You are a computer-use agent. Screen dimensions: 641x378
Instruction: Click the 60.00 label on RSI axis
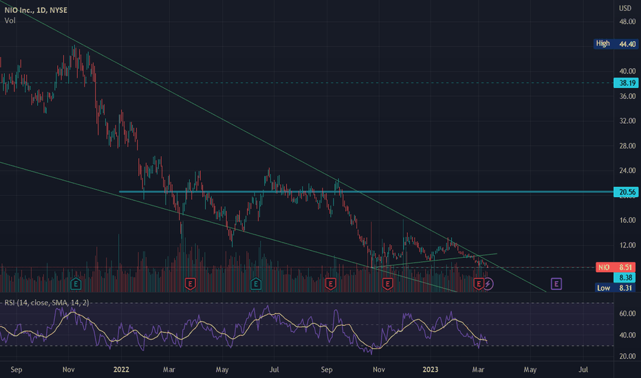coord(627,313)
